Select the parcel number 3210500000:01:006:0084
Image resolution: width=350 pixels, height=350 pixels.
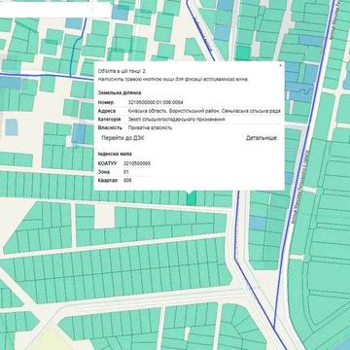[156, 102]
